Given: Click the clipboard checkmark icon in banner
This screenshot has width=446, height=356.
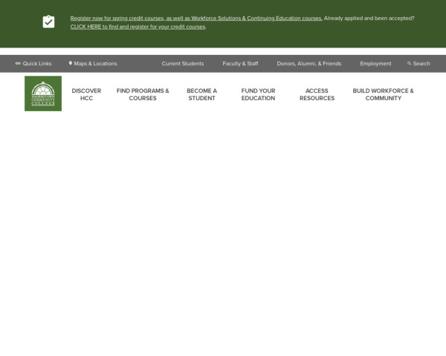Looking at the screenshot, I should (48, 22).
